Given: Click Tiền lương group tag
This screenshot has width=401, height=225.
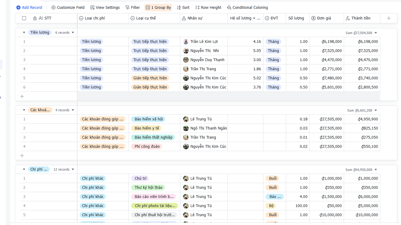Looking at the screenshot, I should coord(40,33).
